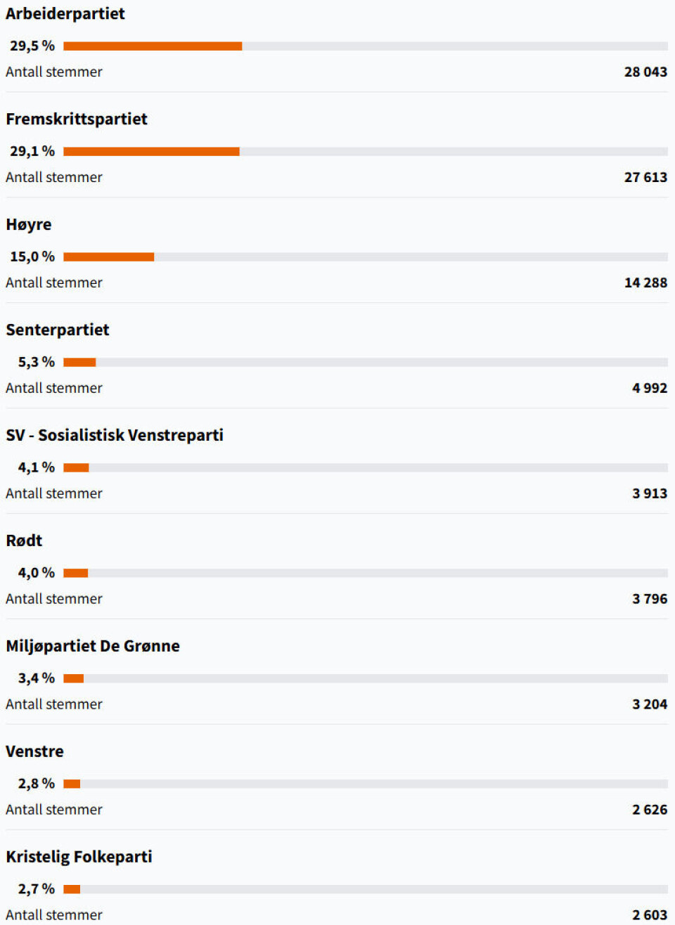Image resolution: width=675 pixels, height=925 pixels.
Task: Click the 14 288 vote count
Action: (645, 283)
